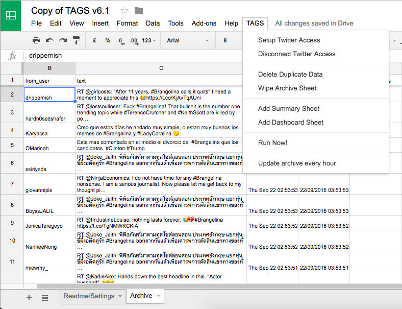Select cell containing miewmy_
Viewport: 402px width, 309px height.
tap(49, 262)
